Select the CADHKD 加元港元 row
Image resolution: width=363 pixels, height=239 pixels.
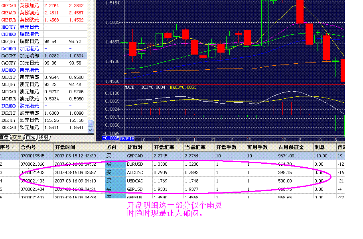coord(43,49)
